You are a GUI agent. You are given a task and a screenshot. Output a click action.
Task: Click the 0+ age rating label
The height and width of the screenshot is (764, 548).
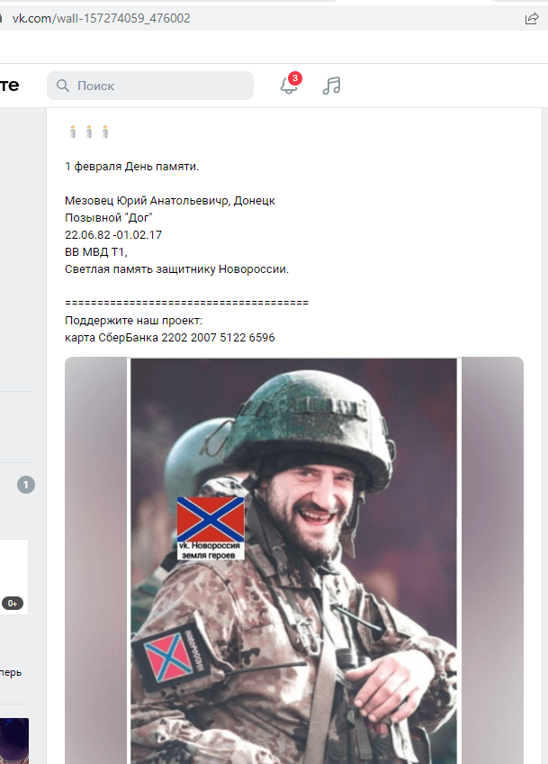pyautogui.click(x=13, y=604)
